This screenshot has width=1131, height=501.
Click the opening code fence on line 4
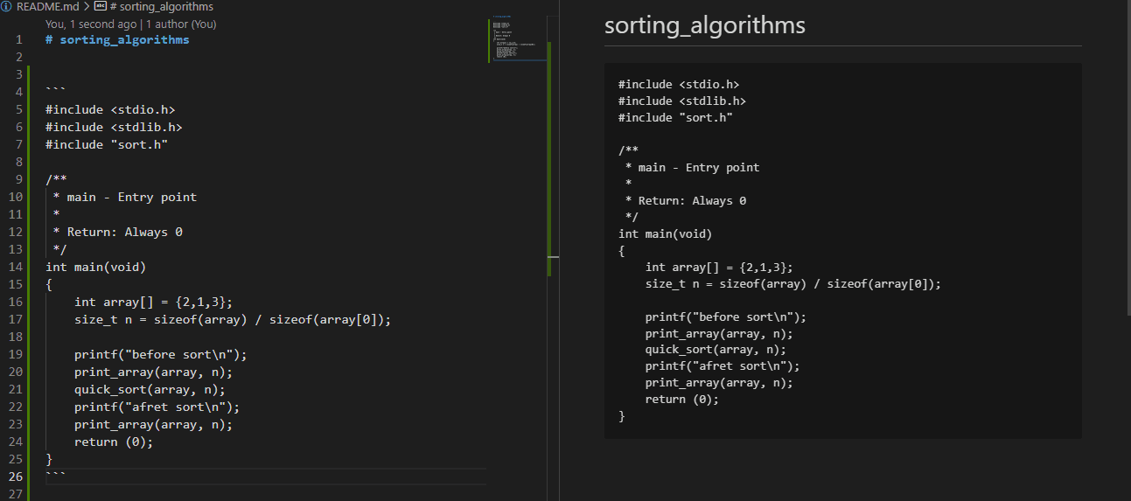56,90
